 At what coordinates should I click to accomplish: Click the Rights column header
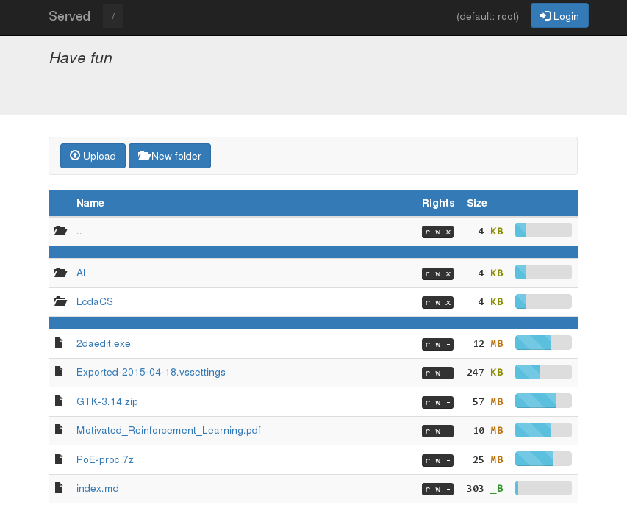click(x=438, y=203)
